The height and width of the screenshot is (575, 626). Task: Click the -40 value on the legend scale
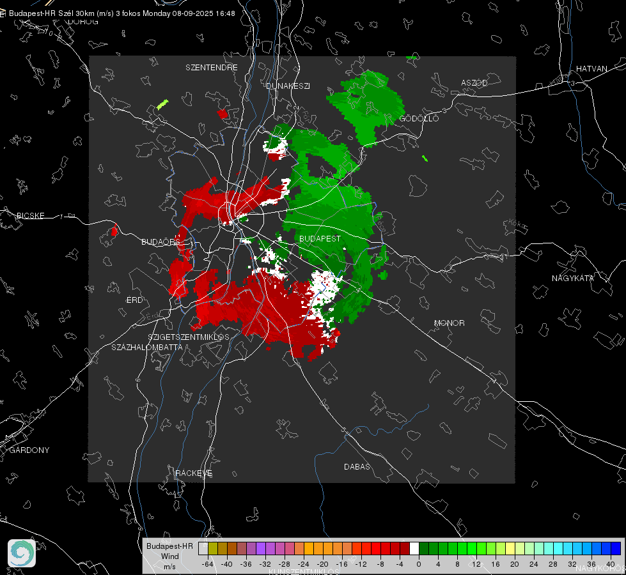coord(227,564)
